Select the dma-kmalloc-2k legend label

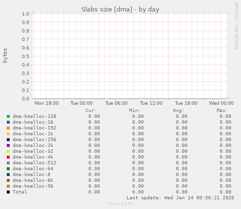pyautogui.click(x=33, y=145)
